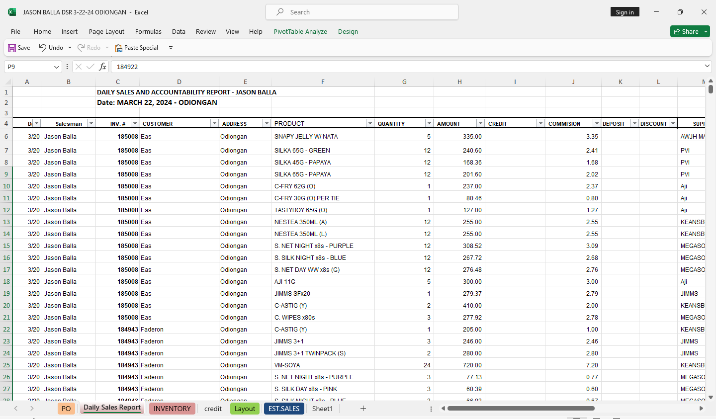Click the Sign in button
716x419 pixels.
(x=625, y=12)
